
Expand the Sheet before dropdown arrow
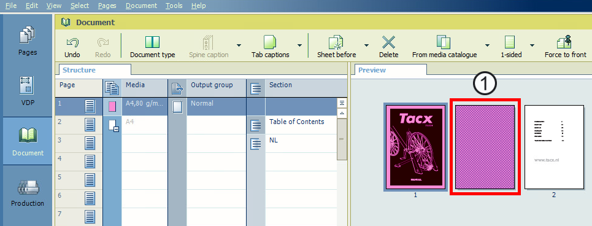click(x=366, y=45)
